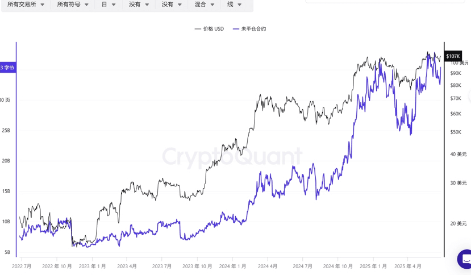Expand the 日 interval dropdown
The width and height of the screenshot is (471, 275).
[109, 5]
